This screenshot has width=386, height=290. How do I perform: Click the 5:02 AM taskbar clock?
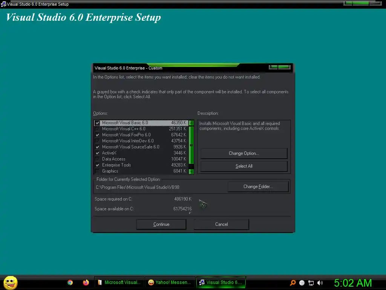pyautogui.click(x=353, y=283)
